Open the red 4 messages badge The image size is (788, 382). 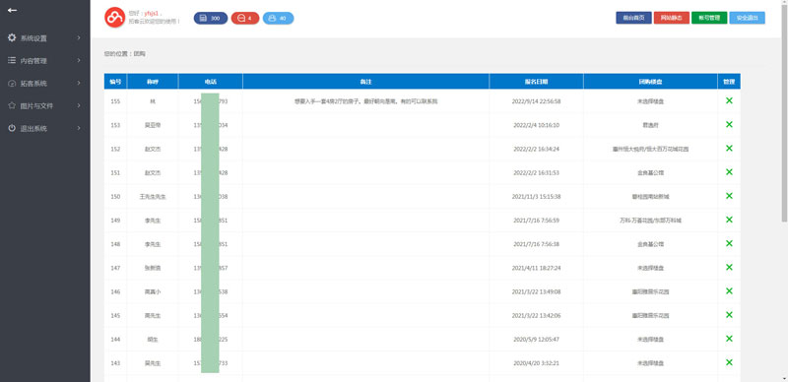click(245, 18)
